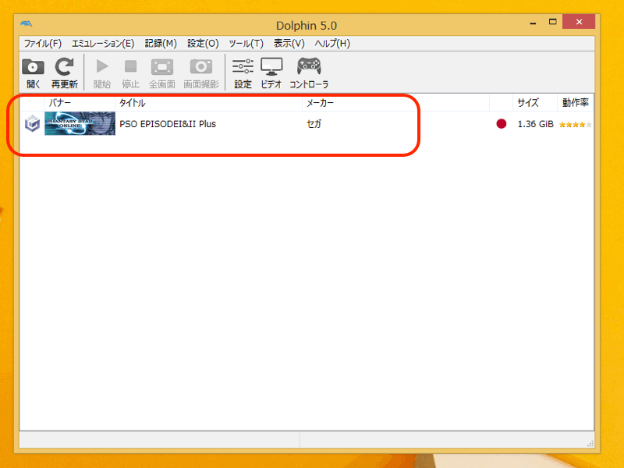Viewport: 624px width, 468px height.
Task: Click the GameCube platform icon of PSO row
Action: point(32,124)
